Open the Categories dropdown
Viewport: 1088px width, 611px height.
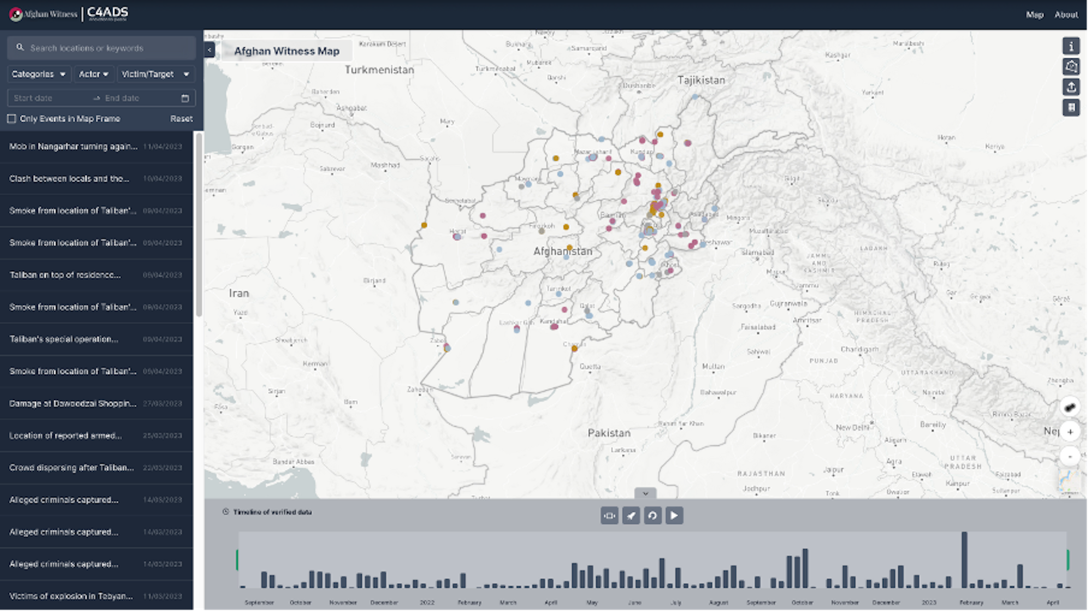point(38,74)
